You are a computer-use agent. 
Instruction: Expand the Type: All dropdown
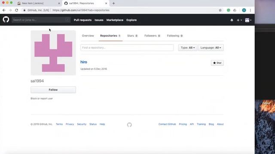click(x=188, y=47)
